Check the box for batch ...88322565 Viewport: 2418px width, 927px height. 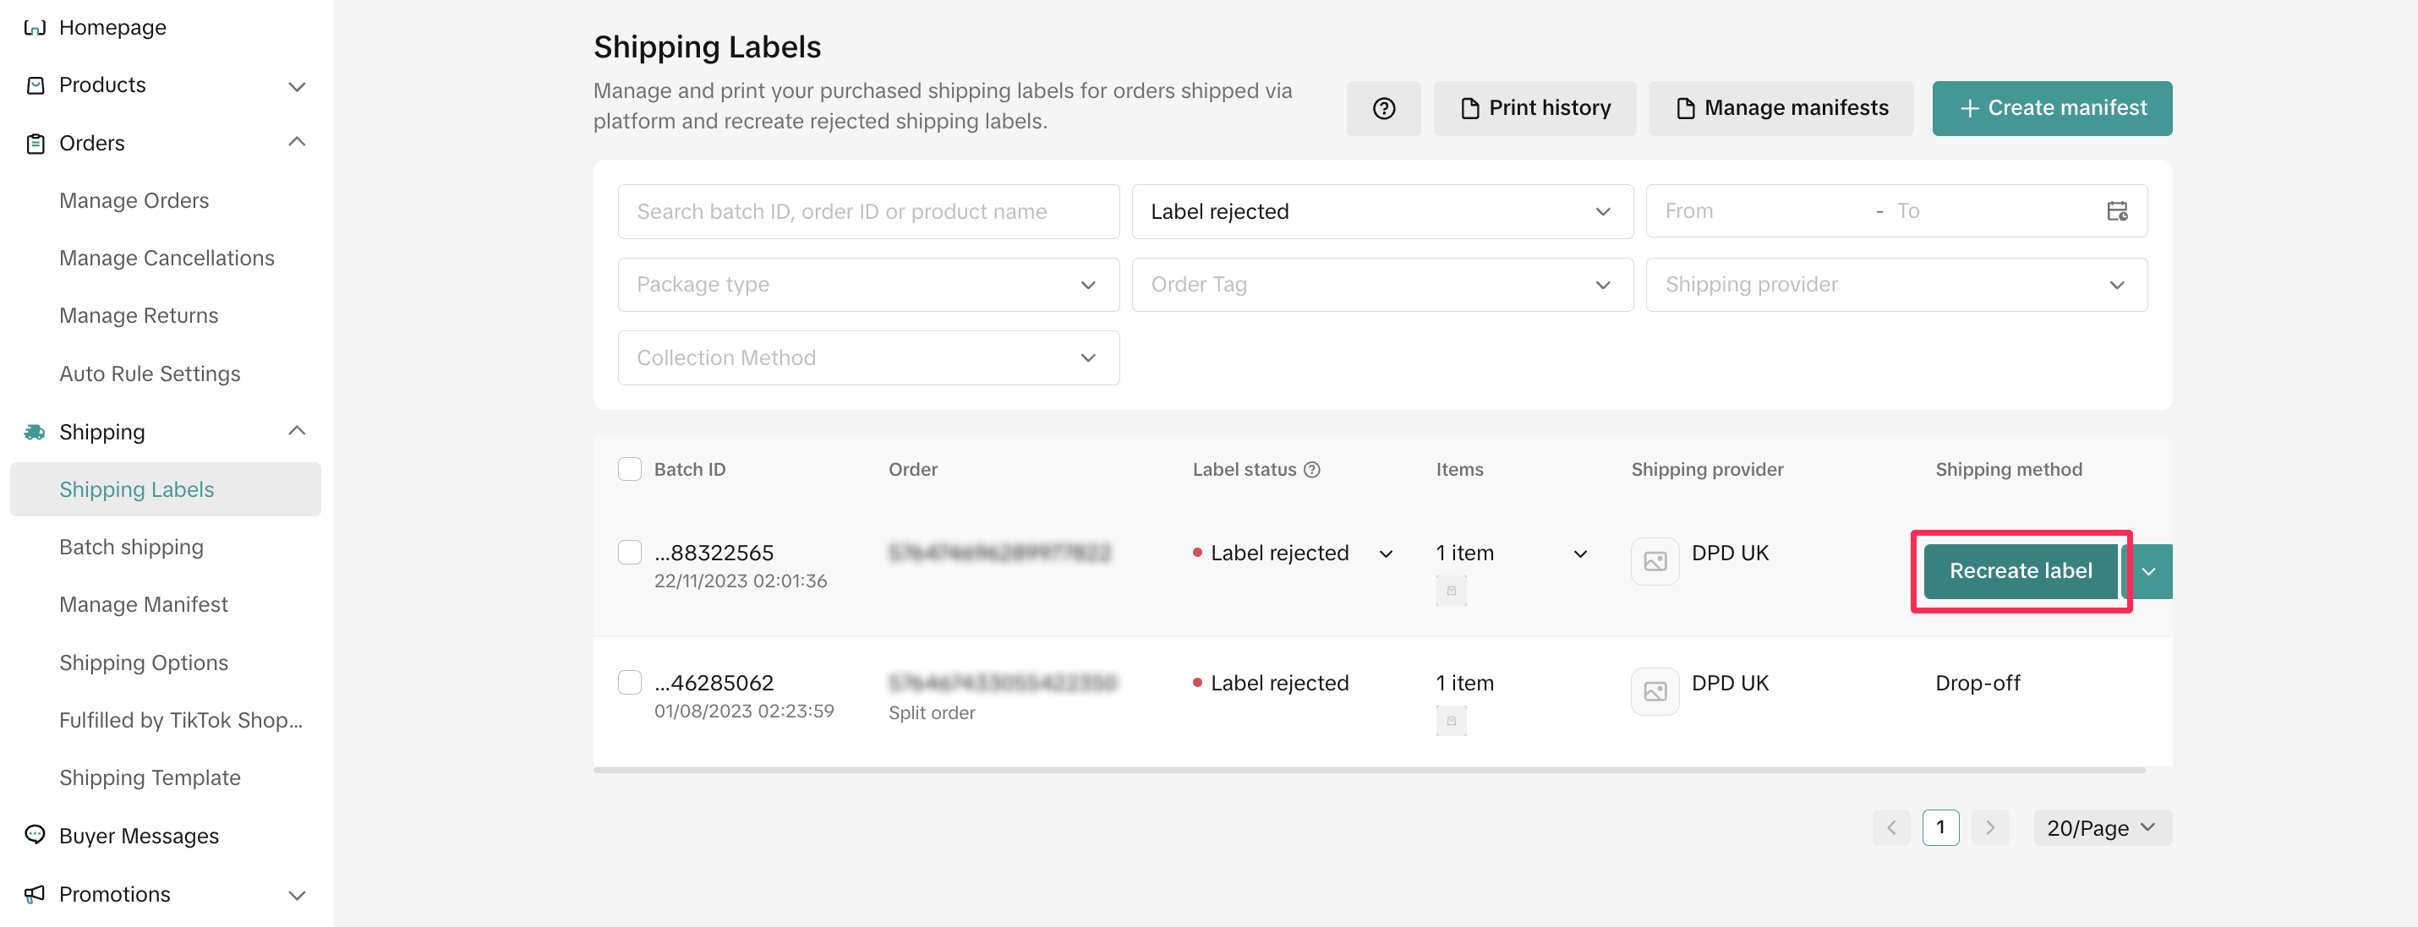(x=630, y=552)
